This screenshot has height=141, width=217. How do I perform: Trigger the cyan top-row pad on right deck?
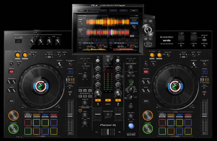(x=171, y=123)
